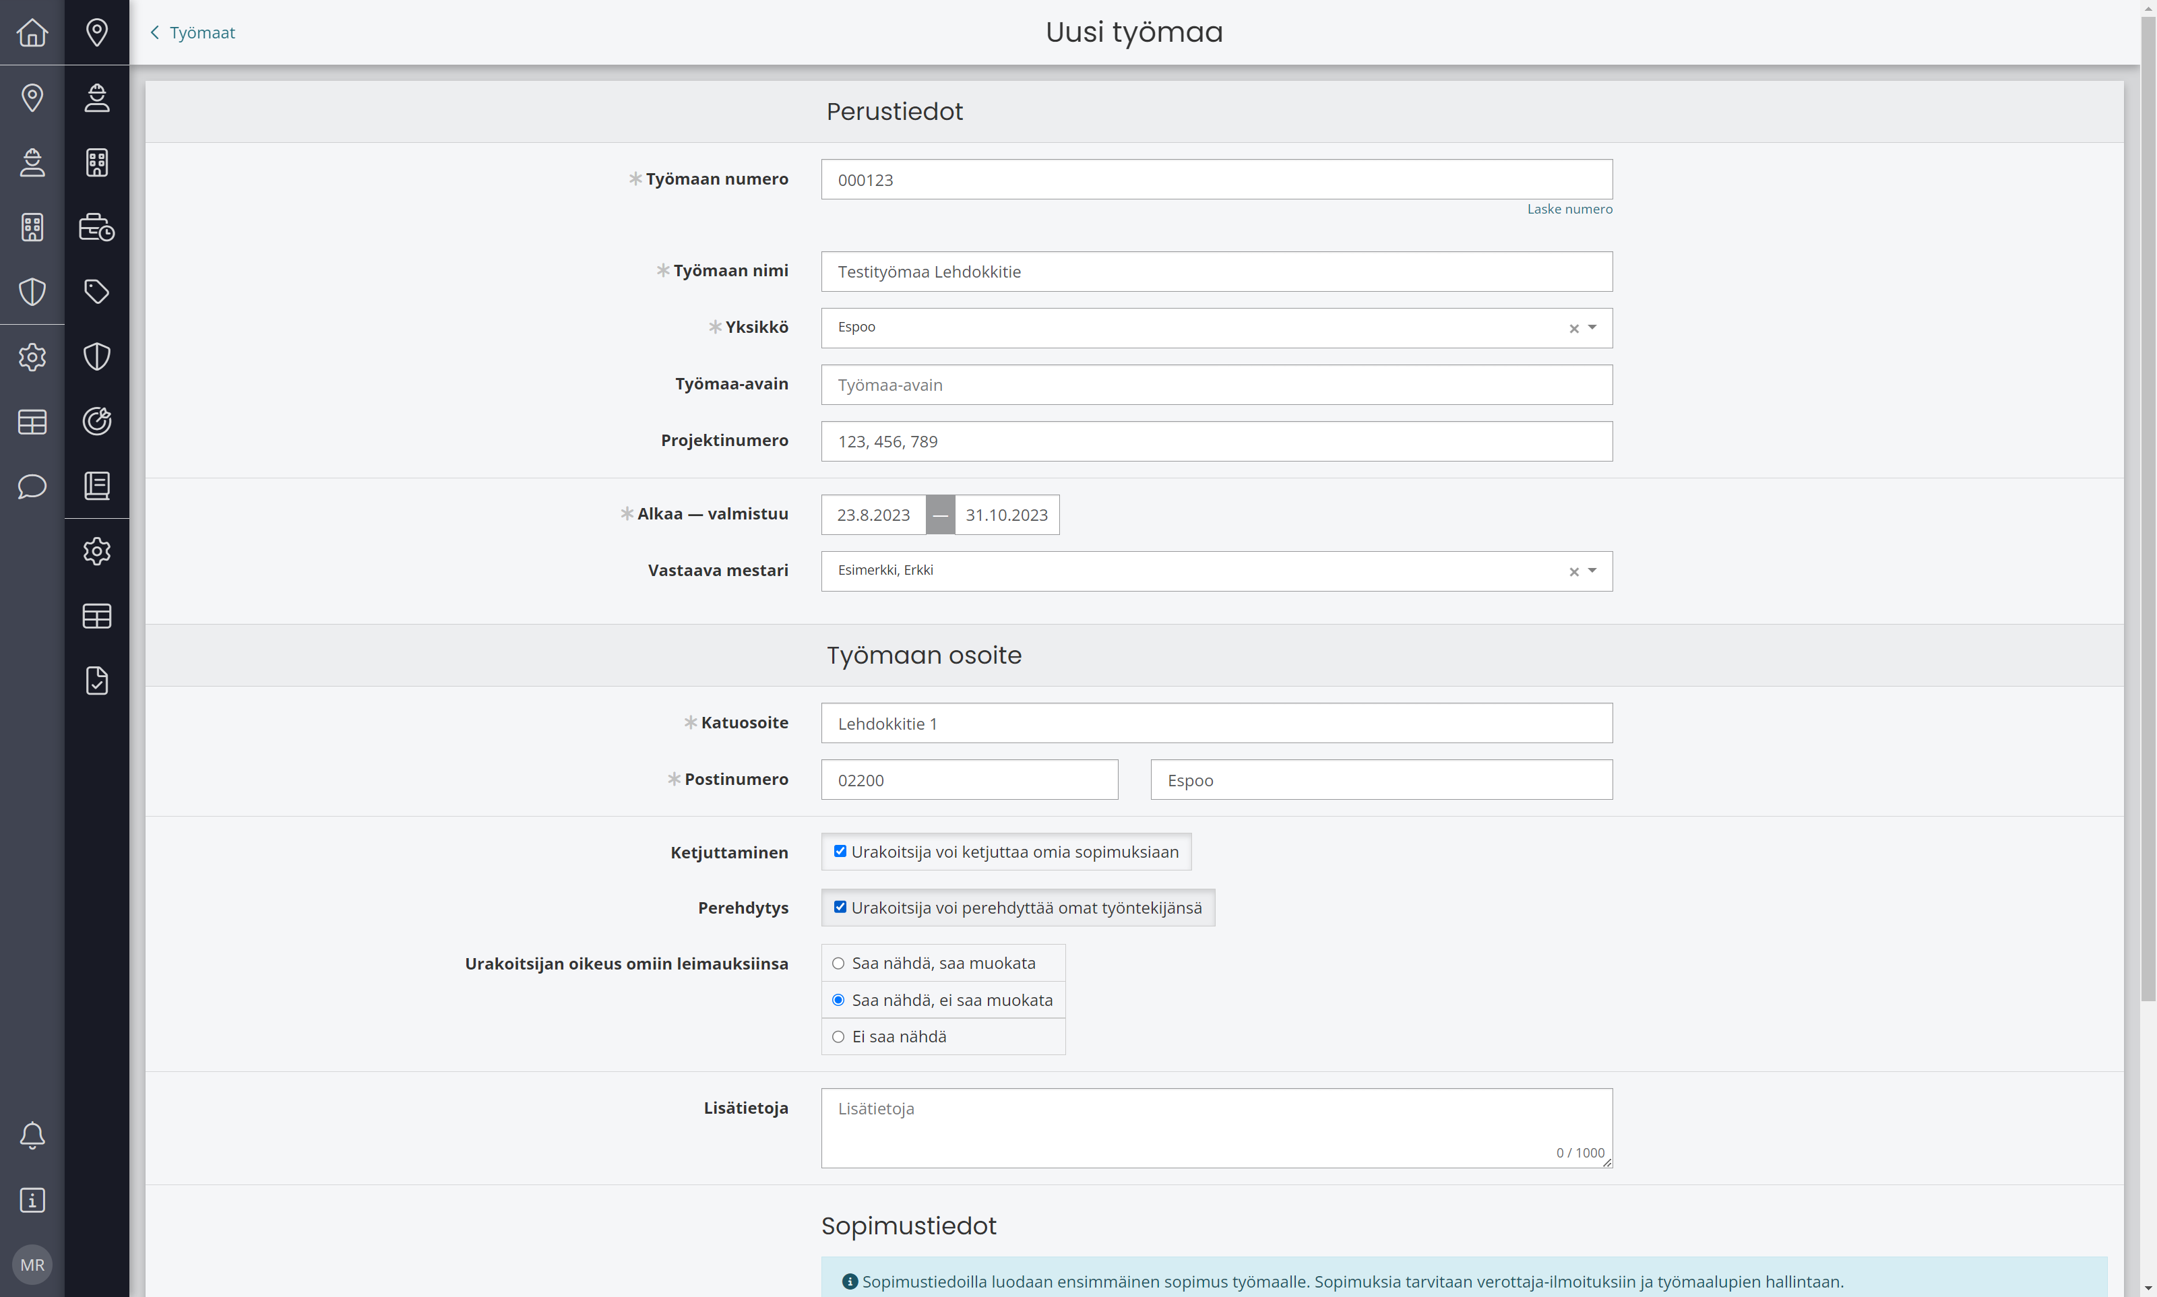Click the target radar icon in second sidebar
The height and width of the screenshot is (1297, 2157).
click(x=97, y=421)
